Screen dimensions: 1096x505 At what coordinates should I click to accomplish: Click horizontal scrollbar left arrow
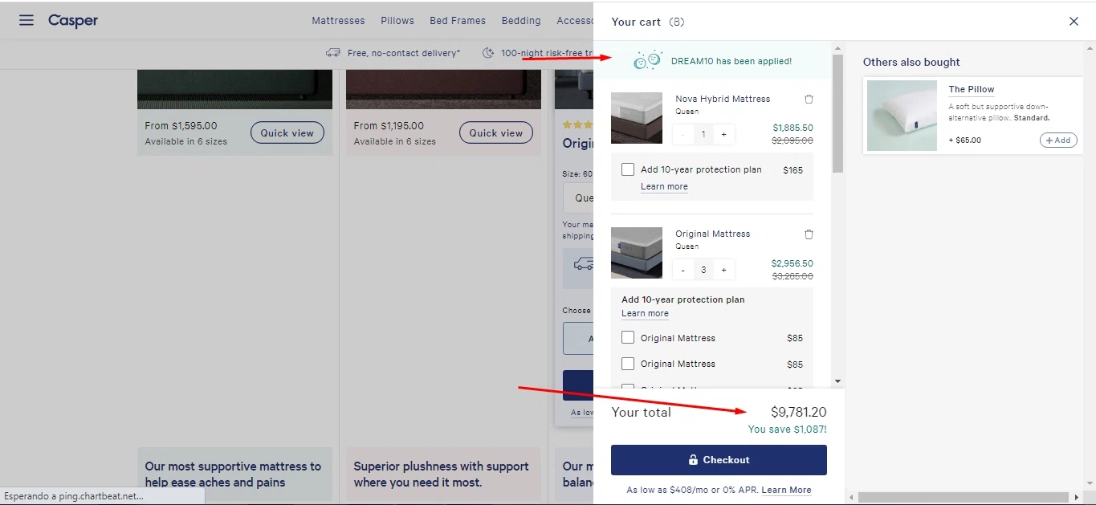(x=853, y=498)
